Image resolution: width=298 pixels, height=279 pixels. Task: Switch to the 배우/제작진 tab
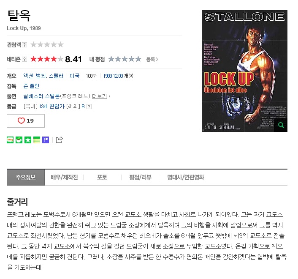tap(64, 178)
